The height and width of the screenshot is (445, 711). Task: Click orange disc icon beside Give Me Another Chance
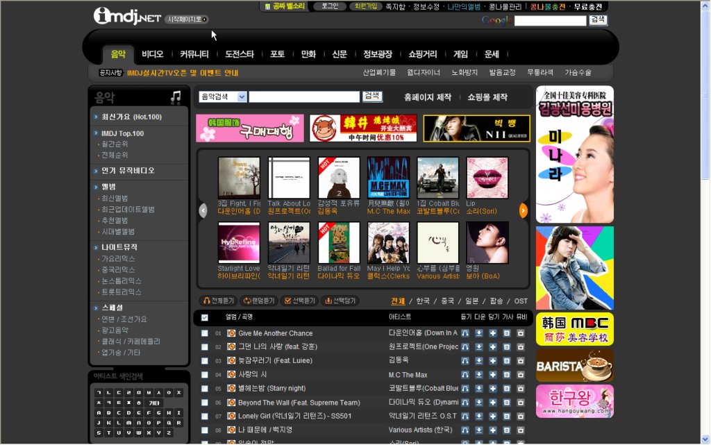pyautogui.click(x=231, y=333)
